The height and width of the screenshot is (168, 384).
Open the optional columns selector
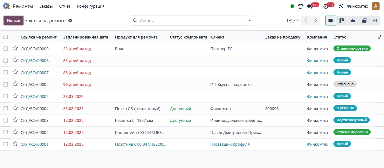(x=380, y=37)
